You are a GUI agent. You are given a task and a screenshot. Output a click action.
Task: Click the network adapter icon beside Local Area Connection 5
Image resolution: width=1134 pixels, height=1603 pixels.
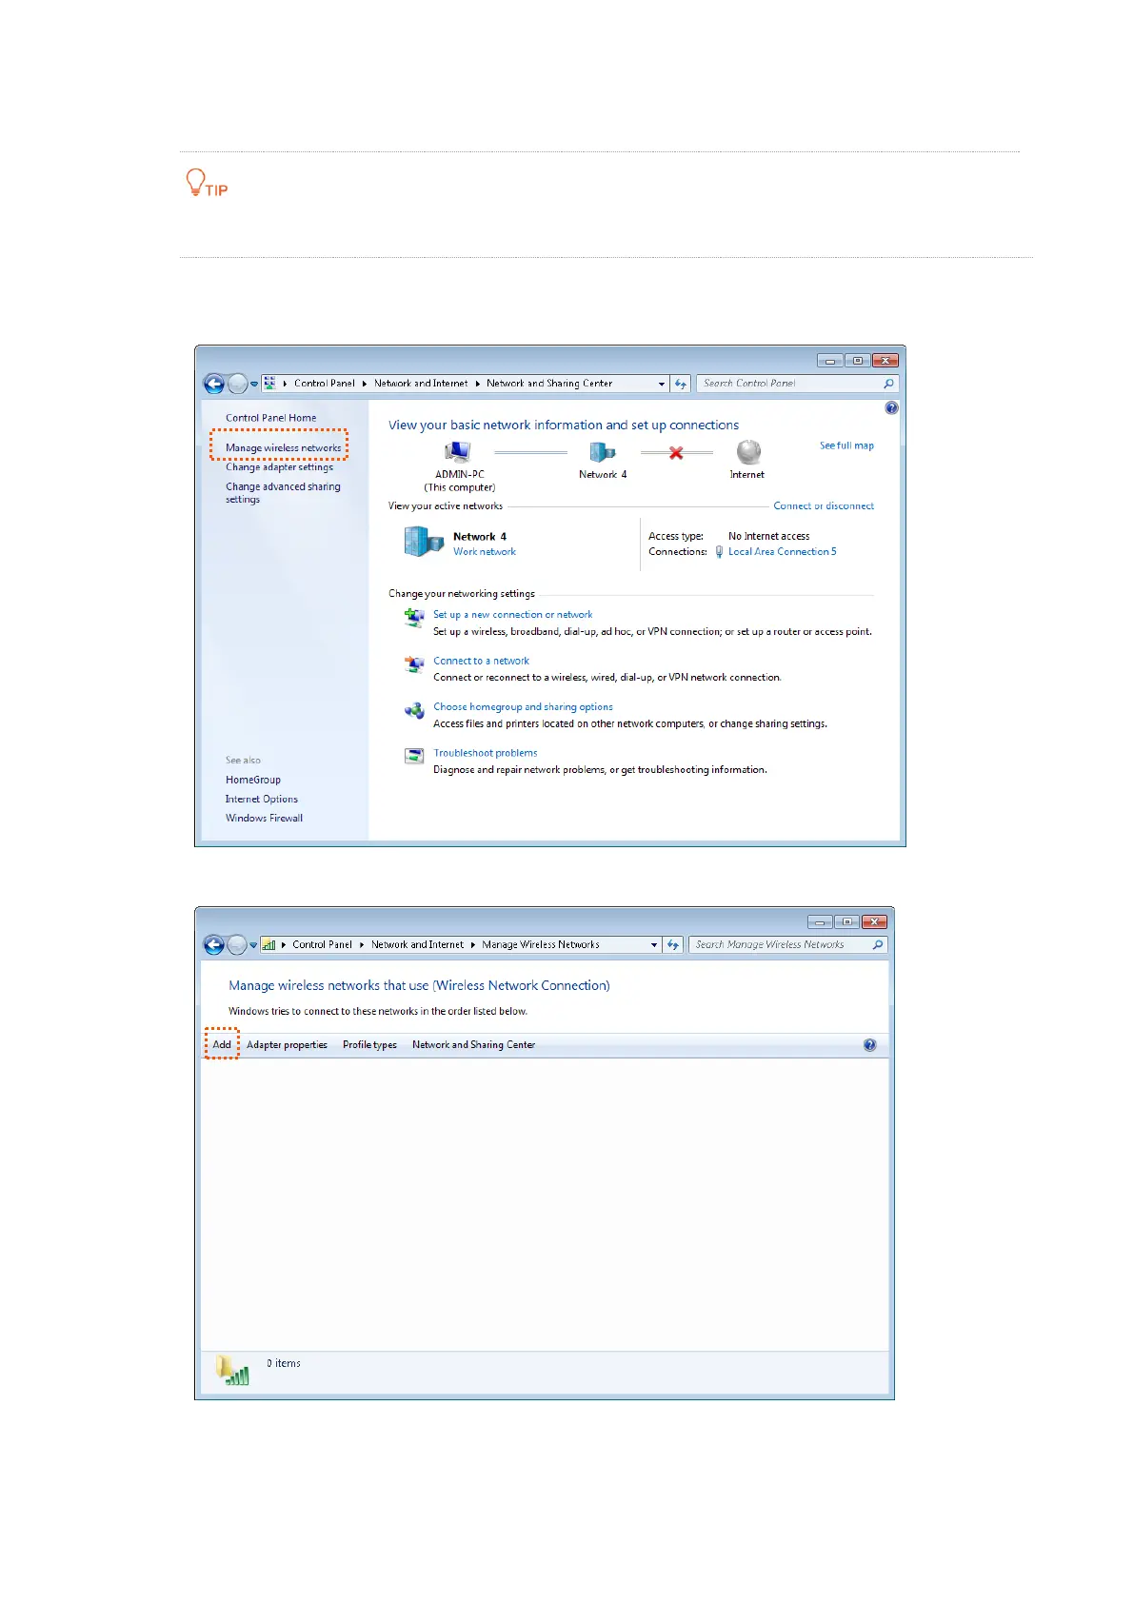719,552
